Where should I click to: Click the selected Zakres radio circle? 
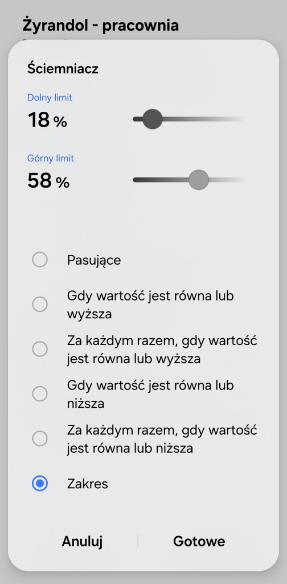(40, 484)
